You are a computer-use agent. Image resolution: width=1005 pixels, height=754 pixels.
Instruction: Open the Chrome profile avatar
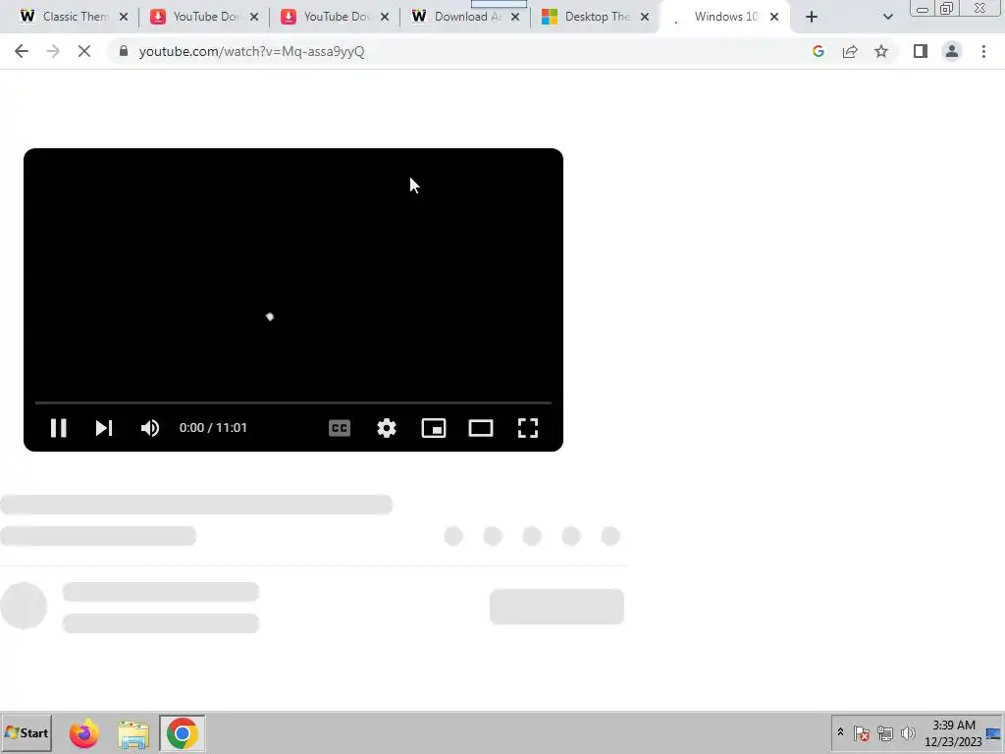click(x=952, y=51)
